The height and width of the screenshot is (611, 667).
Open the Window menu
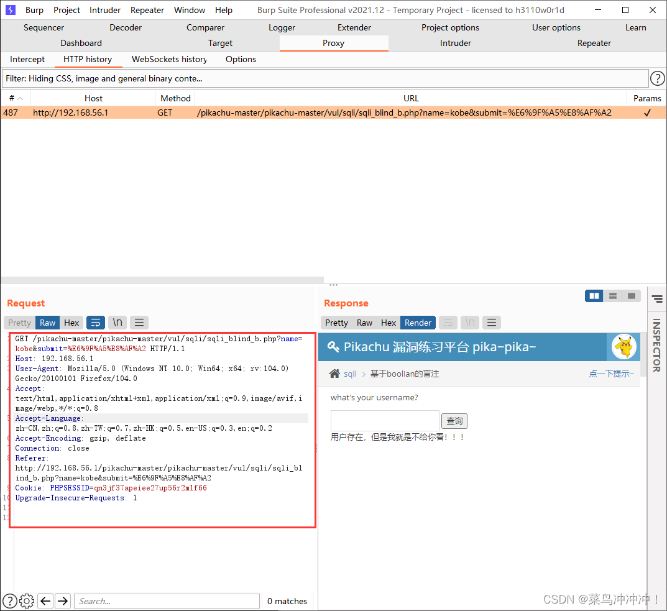[x=190, y=10]
